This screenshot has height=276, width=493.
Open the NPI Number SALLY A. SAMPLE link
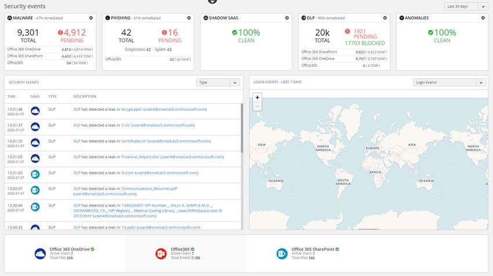point(147,210)
